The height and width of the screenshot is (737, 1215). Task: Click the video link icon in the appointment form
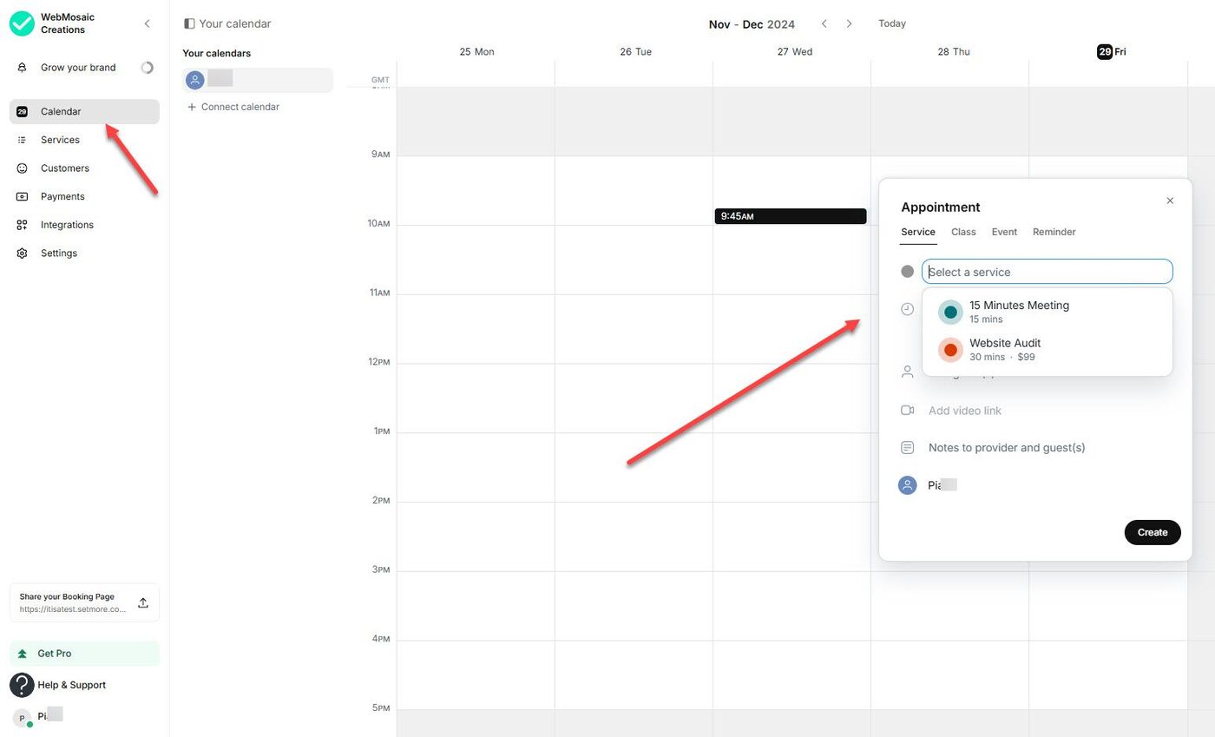coord(907,410)
